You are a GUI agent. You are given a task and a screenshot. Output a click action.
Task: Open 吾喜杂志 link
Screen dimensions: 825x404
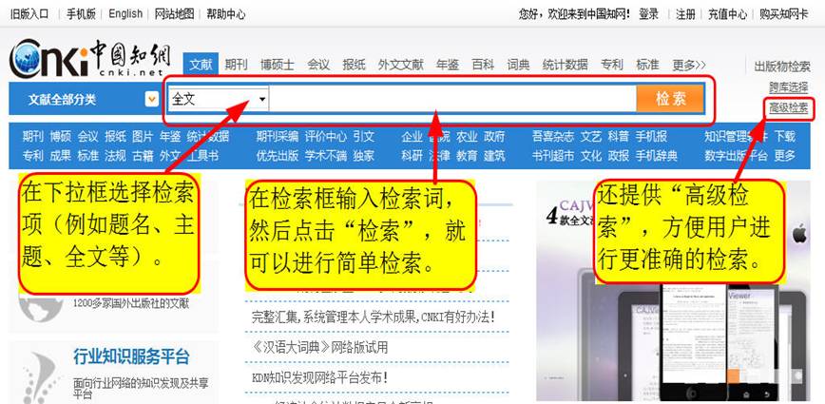tap(553, 137)
